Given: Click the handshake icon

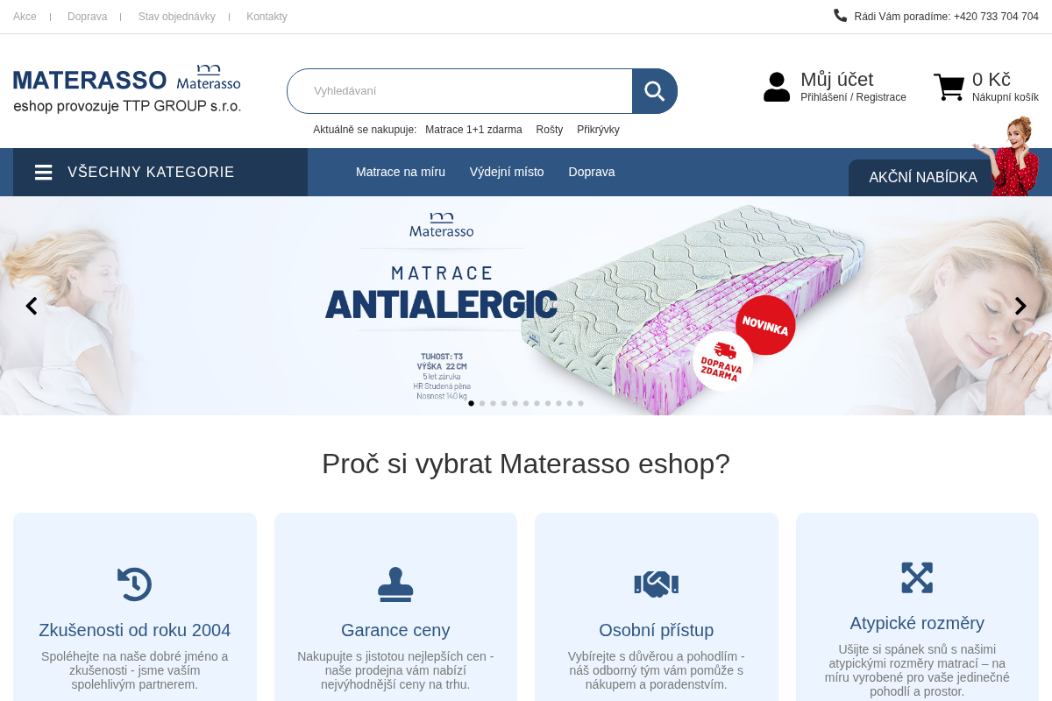Looking at the screenshot, I should tap(657, 584).
